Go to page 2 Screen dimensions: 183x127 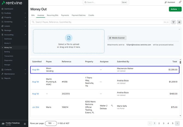159,123
